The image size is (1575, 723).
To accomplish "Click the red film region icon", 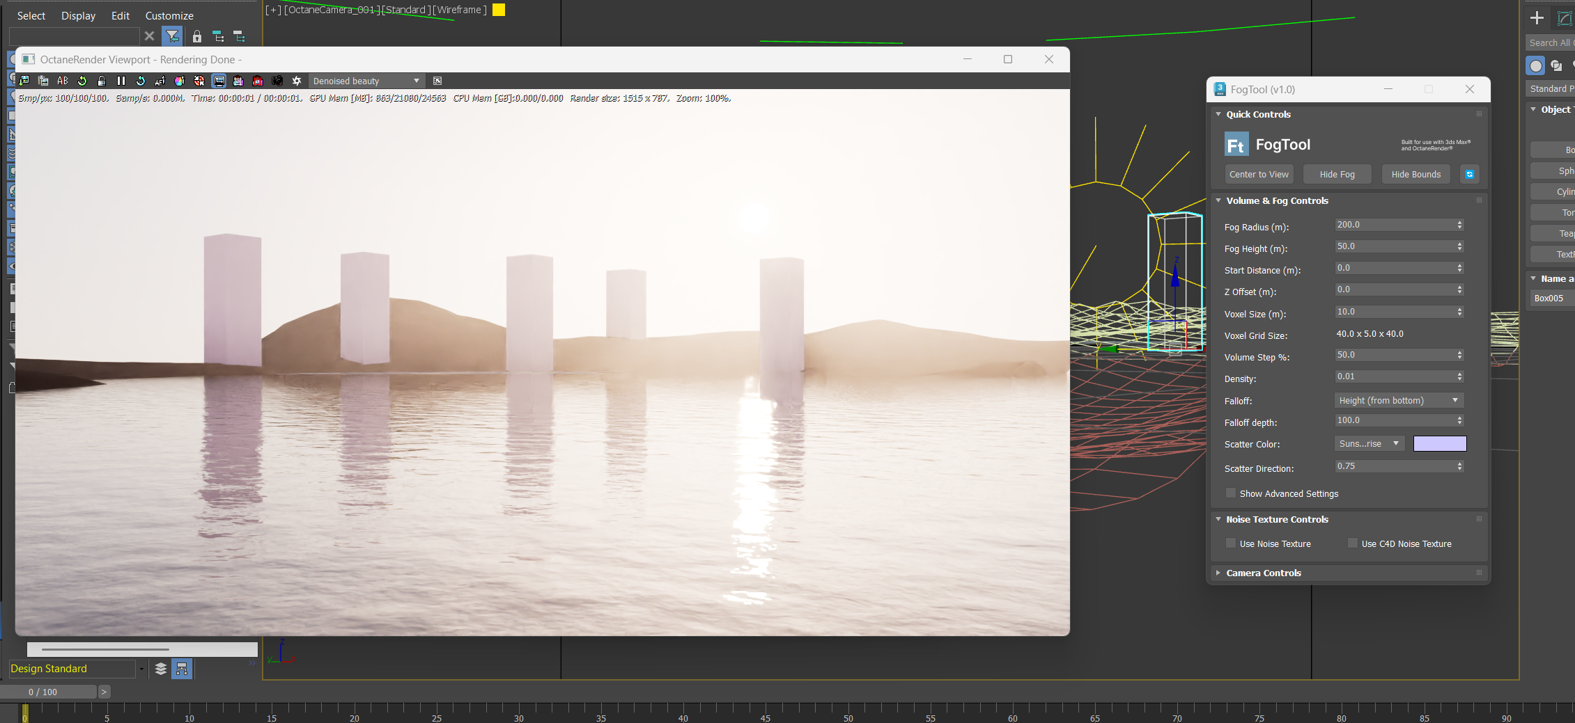I will pyautogui.click(x=258, y=81).
